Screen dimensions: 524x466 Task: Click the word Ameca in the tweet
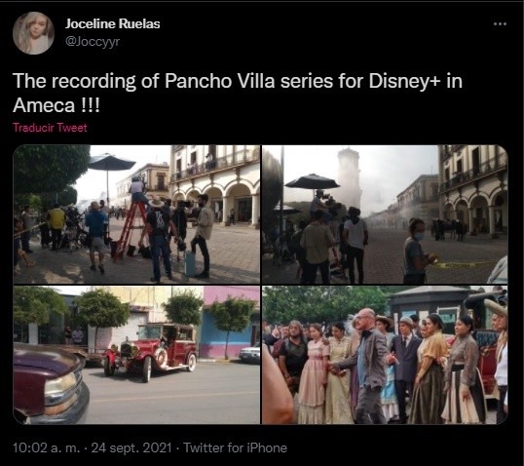[x=44, y=105]
